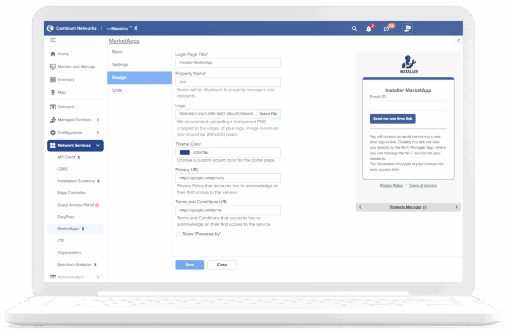The image size is (508, 331).
Task: Click the external link icon beside Property Manager
Action: click(x=425, y=207)
